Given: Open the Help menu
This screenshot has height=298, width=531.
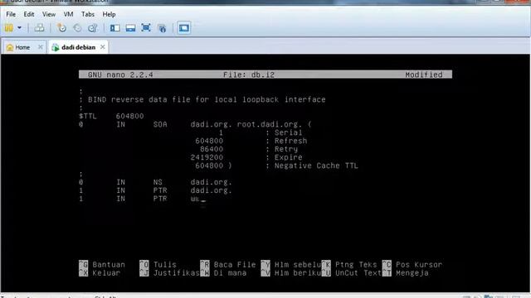Looking at the screenshot, I should pos(109,14).
